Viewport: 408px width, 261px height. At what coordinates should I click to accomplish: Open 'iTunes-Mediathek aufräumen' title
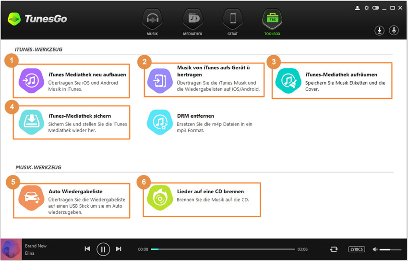click(x=341, y=75)
